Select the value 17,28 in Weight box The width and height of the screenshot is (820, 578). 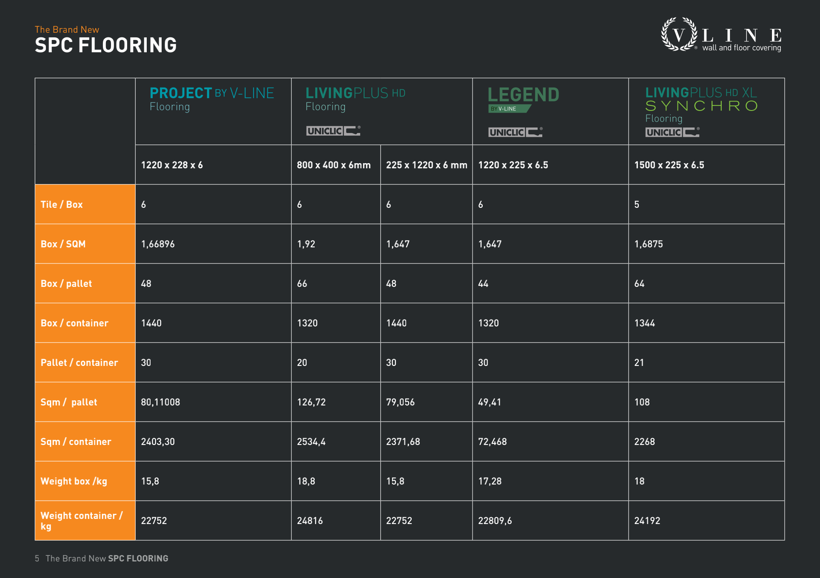(x=490, y=481)
